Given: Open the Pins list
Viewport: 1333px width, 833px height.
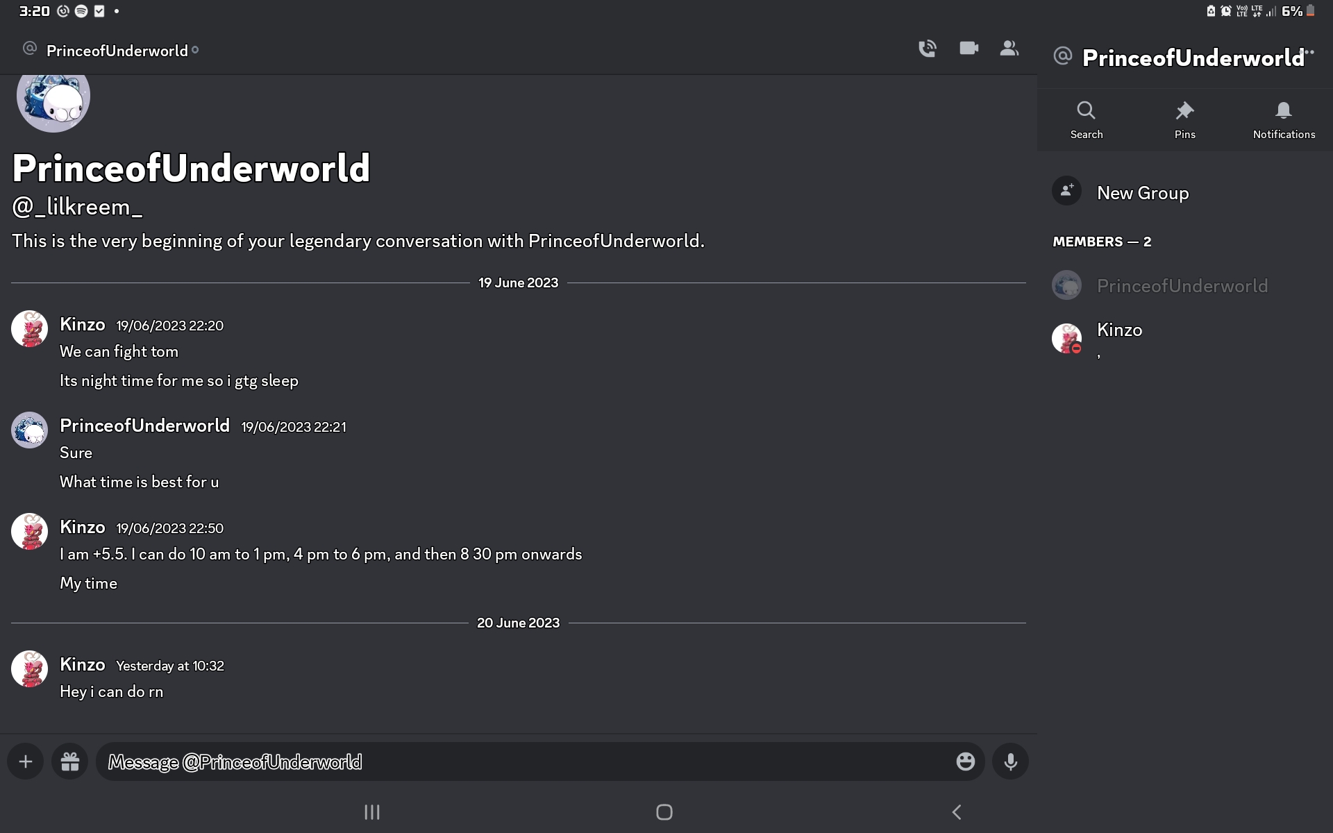Looking at the screenshot, I should [x=1184, y=120].
